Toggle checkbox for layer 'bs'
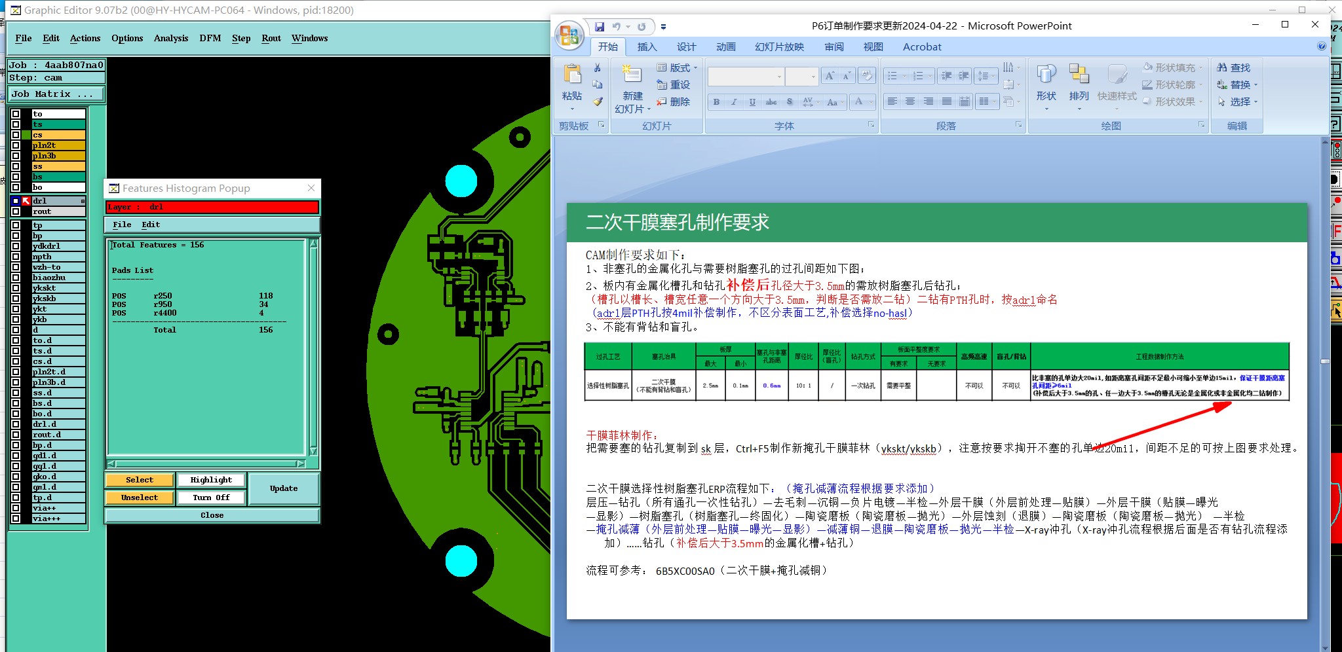 coord(16,177)
